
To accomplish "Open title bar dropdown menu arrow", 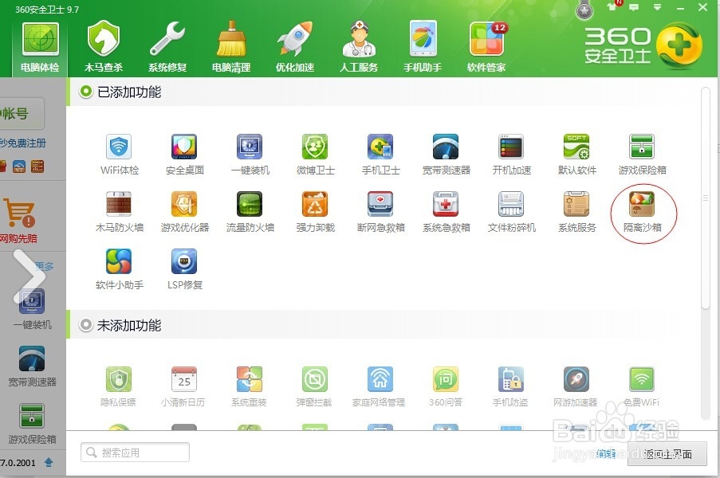I will 658,7.
